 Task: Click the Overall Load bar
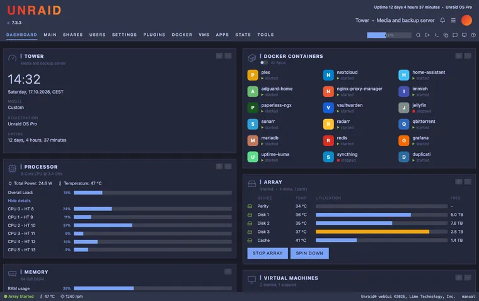[153, 193]
